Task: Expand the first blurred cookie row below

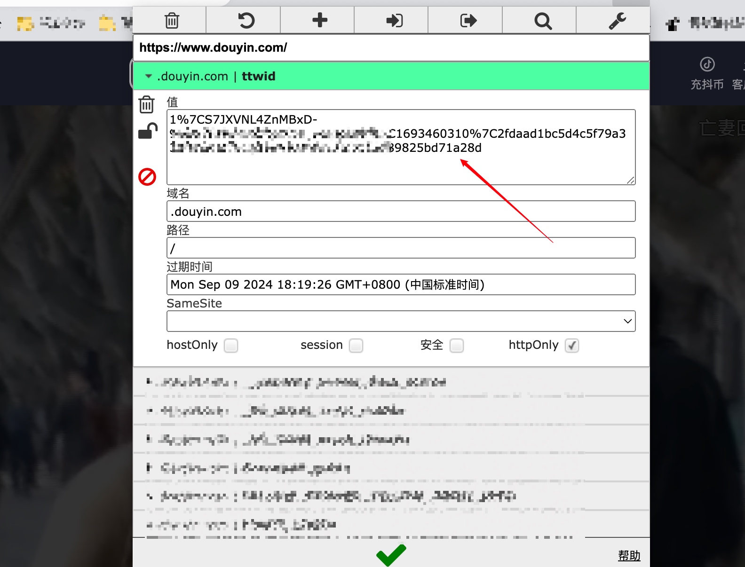Action: coord(391,382)
